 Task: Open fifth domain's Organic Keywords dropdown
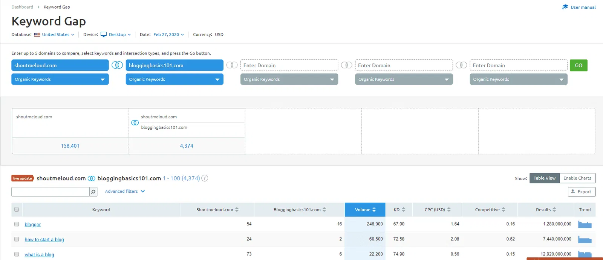pyautogui.click(x=519, y=79)
